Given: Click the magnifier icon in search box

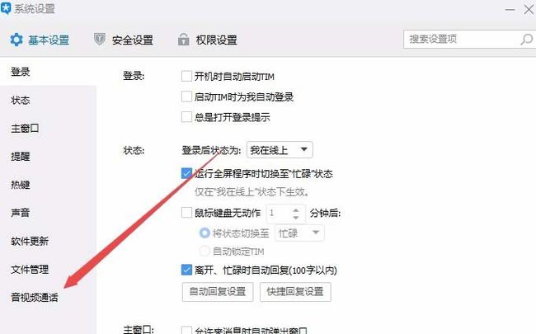Looking at the screenshot, I should (x=526, y=40).
